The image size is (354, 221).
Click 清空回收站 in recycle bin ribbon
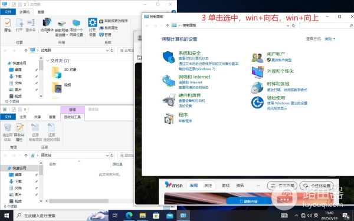tap(8, 133)
